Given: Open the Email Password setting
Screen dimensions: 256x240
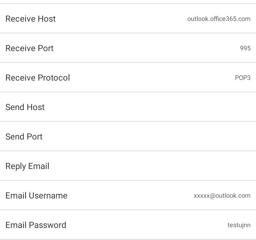Looking at the screenshot, I should (128, 225).
